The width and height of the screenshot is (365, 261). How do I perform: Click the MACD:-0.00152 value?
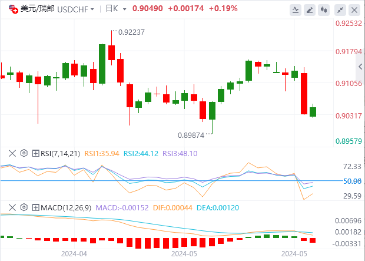pyautogui.click(x=122, y=207)
